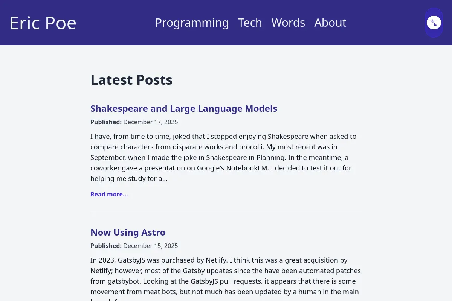Open the Tech menu item
The width and height of the screenshot is (452, 301).
click(x=250, y=23)
